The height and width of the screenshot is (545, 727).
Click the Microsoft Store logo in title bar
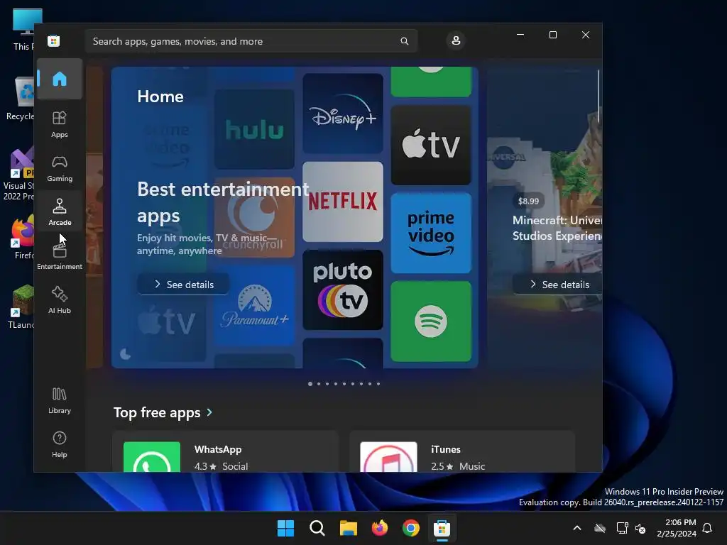tap(54, 40)
